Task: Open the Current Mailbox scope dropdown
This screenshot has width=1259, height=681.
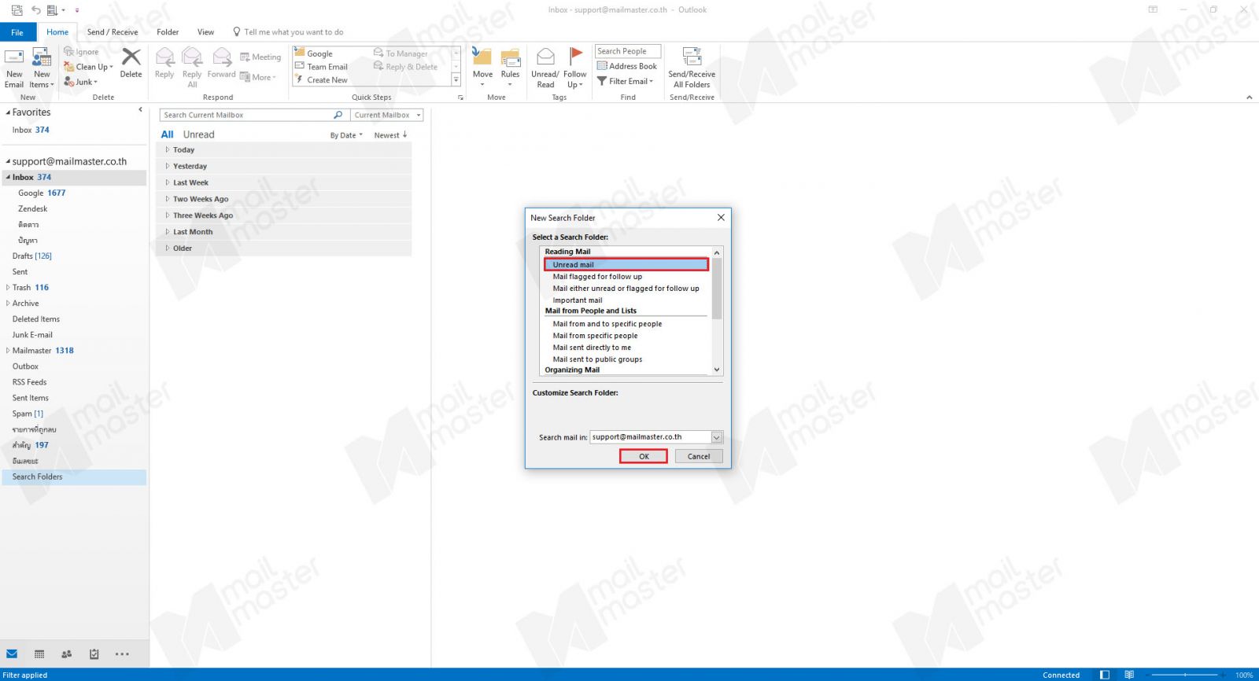Action: click(x=387, y=115)
